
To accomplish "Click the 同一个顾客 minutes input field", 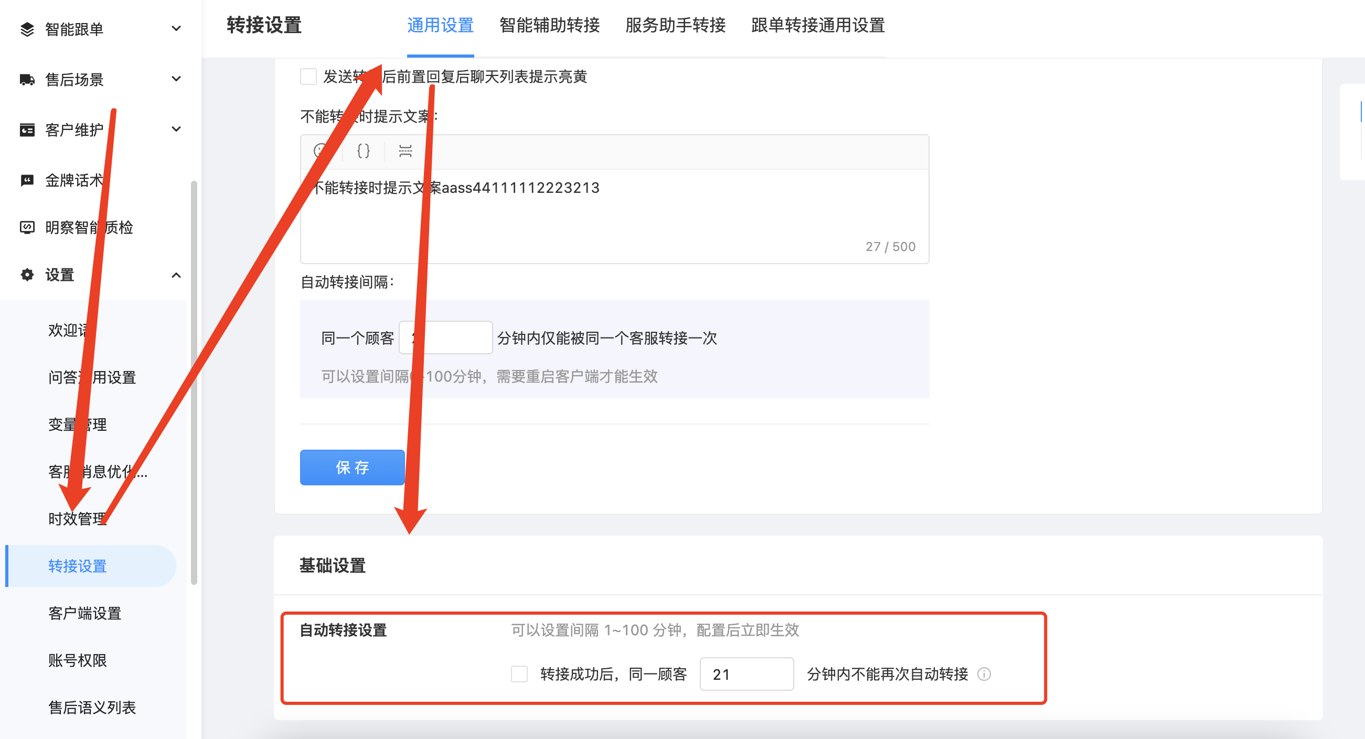I will pos(445,338).
